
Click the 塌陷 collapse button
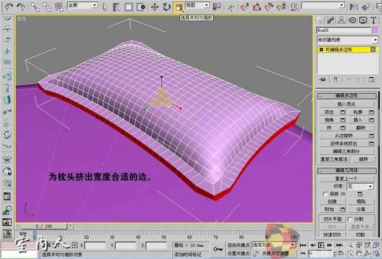(x=361, y=202)
